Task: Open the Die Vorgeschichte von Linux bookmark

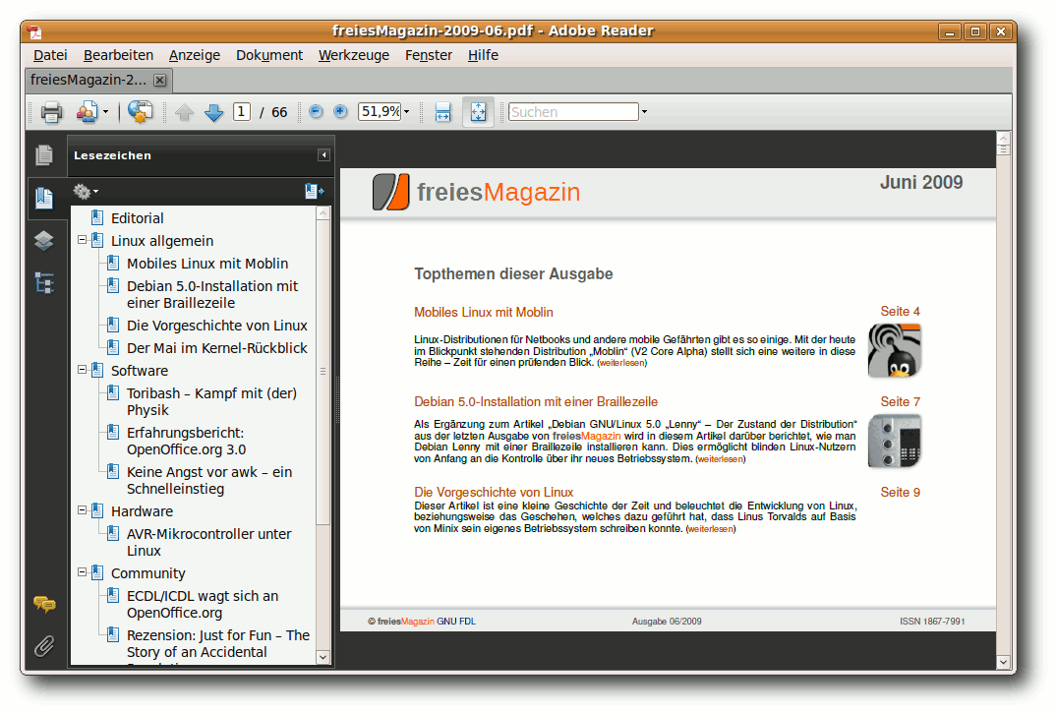Action: tap(217, 326)
